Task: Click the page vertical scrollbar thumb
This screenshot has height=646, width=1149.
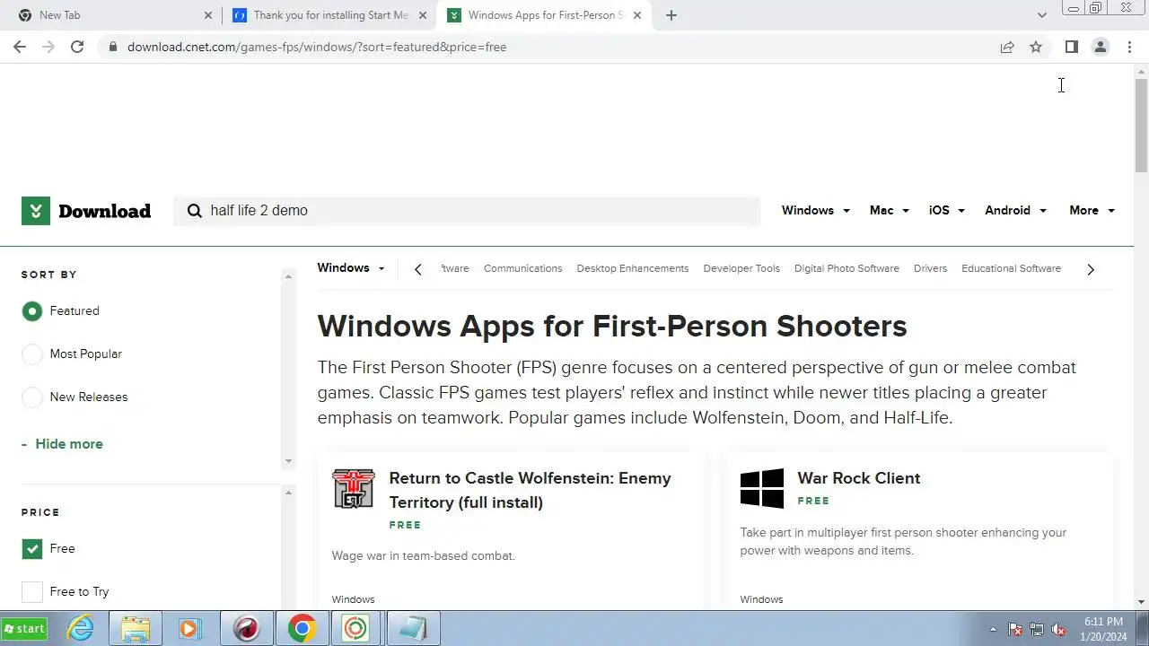Action: pos(1141,124)
